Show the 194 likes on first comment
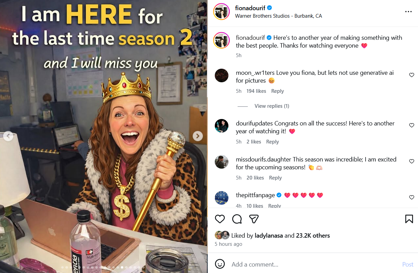Image resolution: width=418 pixels, height=273 pixels. click(x=256, y=91)
